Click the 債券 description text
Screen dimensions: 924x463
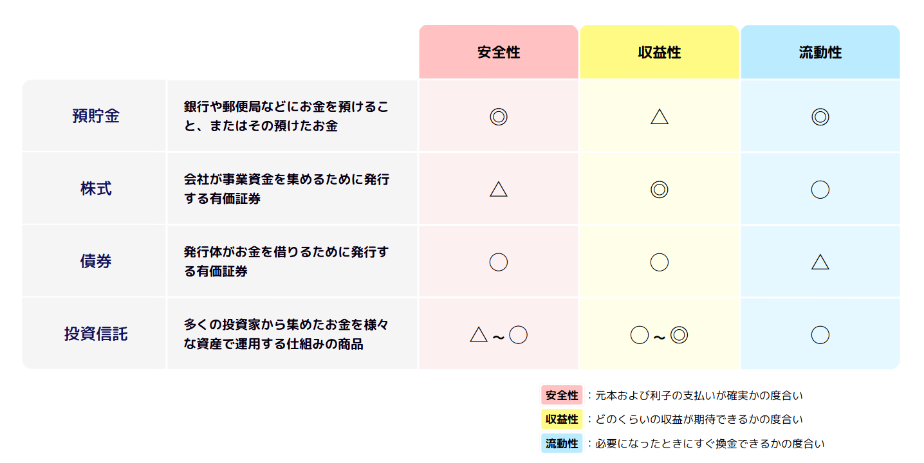286,262
